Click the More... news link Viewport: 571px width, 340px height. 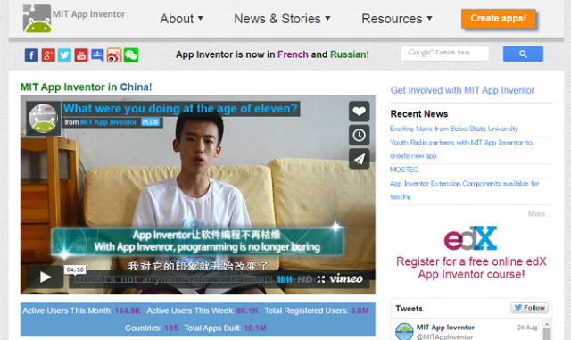(x=539, y=214)
